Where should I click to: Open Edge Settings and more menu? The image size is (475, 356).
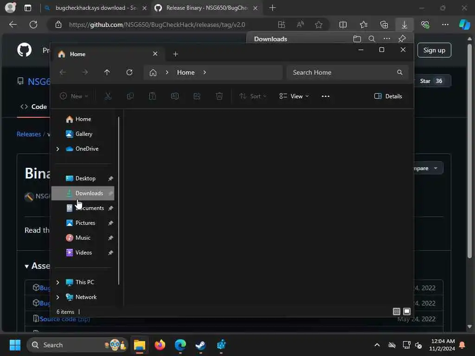[445, 25]
